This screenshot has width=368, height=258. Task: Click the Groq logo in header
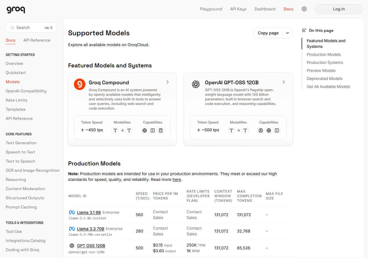pyautogui.click(x=16, y=9)
